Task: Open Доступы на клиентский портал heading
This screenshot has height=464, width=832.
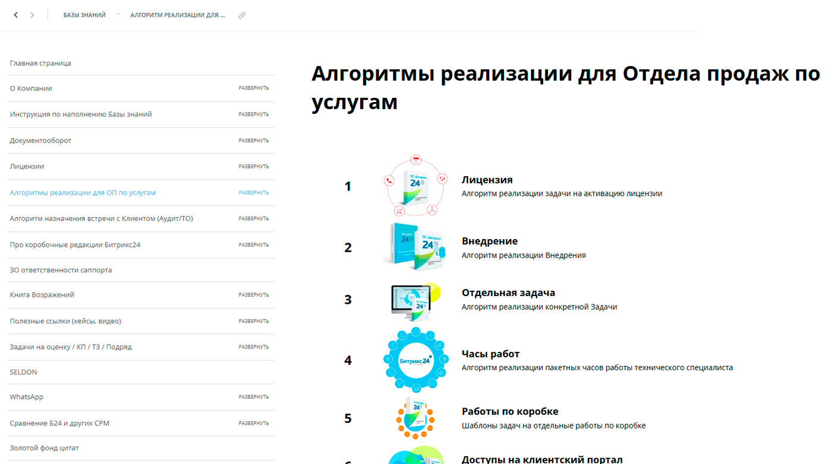Action: (x=542, y=459)
